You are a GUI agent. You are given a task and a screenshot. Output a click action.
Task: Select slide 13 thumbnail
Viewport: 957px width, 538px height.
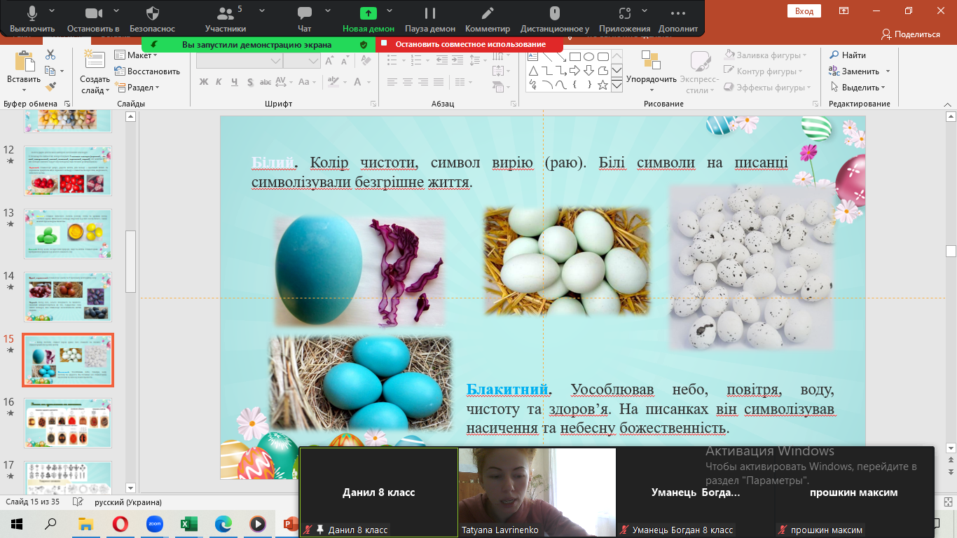tap(68, 234)
